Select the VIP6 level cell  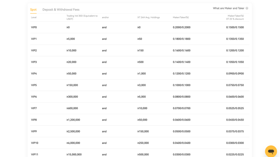pyautogui.click(x=34, y=97)
